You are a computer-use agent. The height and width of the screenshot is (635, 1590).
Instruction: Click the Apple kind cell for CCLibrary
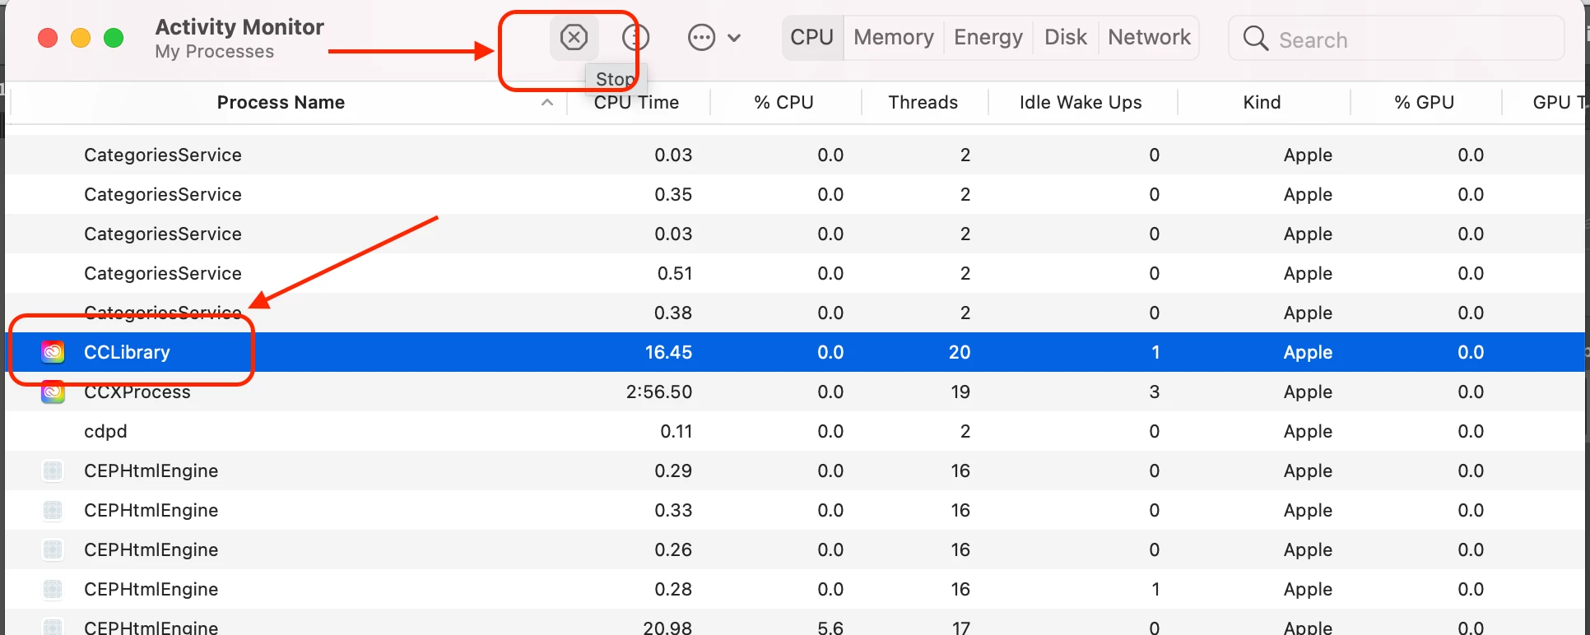1308,352
